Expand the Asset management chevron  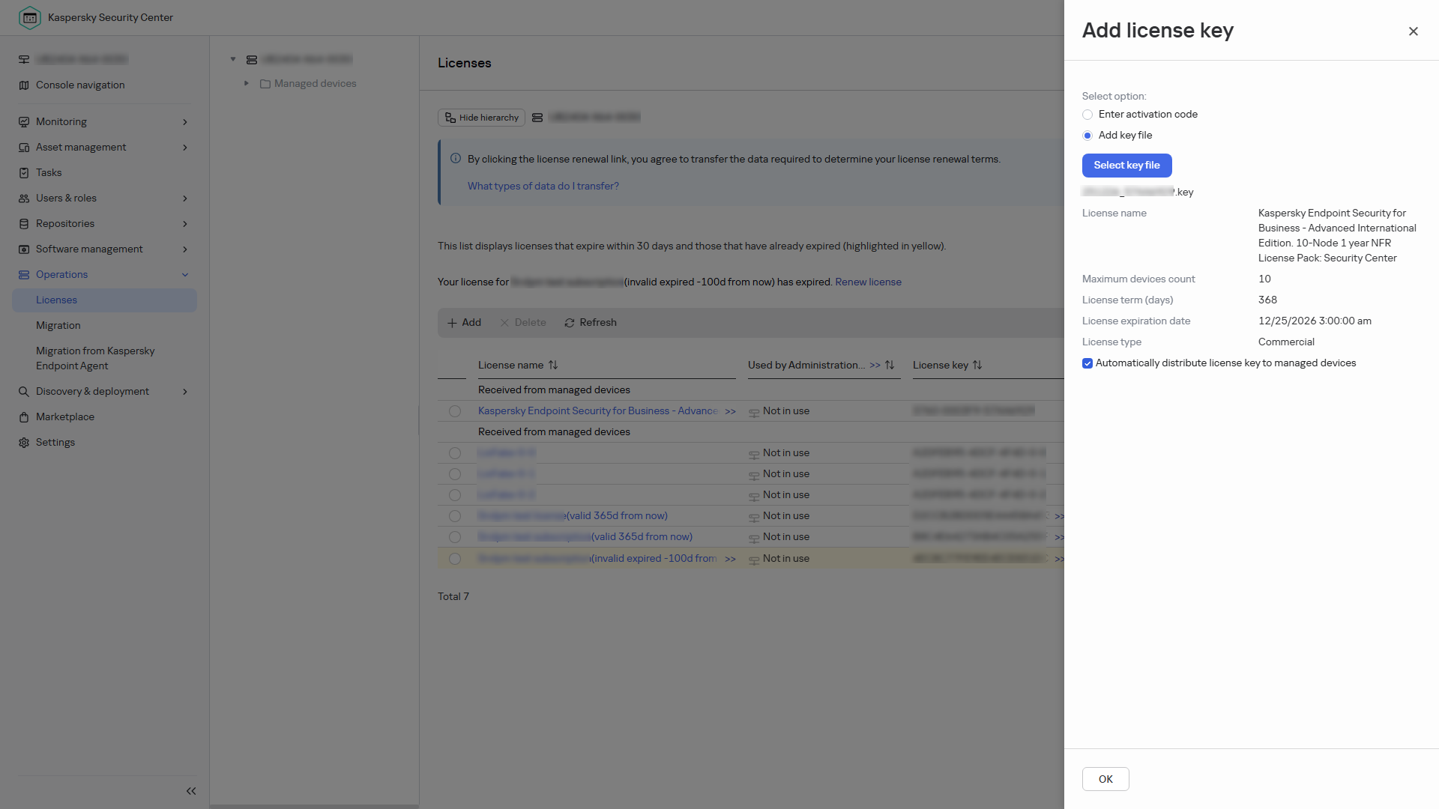185,148
